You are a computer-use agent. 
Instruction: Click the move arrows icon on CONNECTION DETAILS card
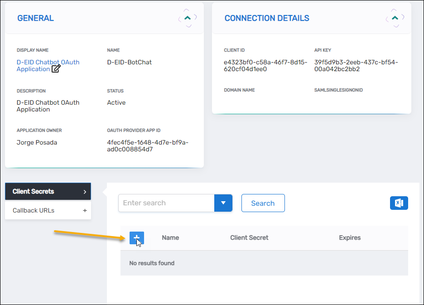point(395,17)
